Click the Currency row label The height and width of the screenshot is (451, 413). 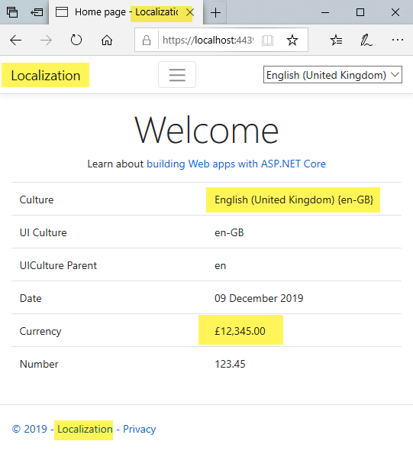pyautogui.click(x=40, y=331)
